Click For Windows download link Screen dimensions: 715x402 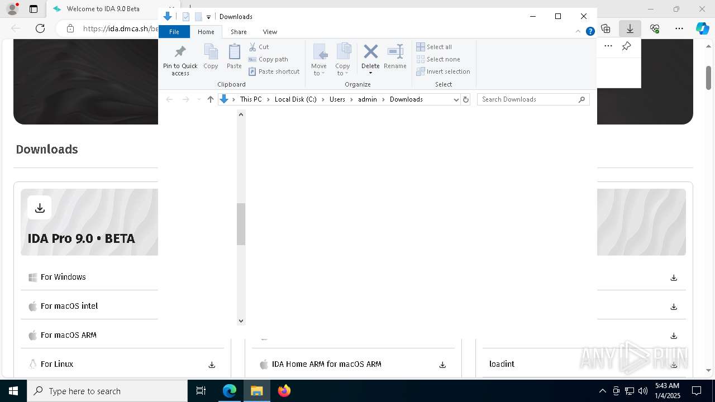(x=63, y=277)
